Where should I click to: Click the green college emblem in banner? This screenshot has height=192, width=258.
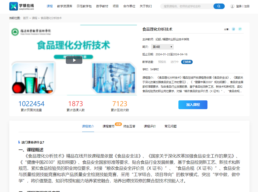click(15, 32)
